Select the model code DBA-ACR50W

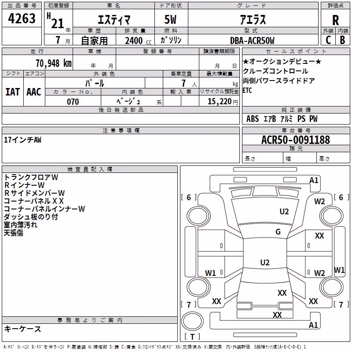tap(252, 40)
